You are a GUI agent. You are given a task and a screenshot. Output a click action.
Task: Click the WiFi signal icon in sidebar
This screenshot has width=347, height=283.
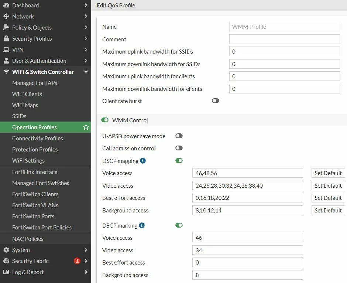click(6, 72)
